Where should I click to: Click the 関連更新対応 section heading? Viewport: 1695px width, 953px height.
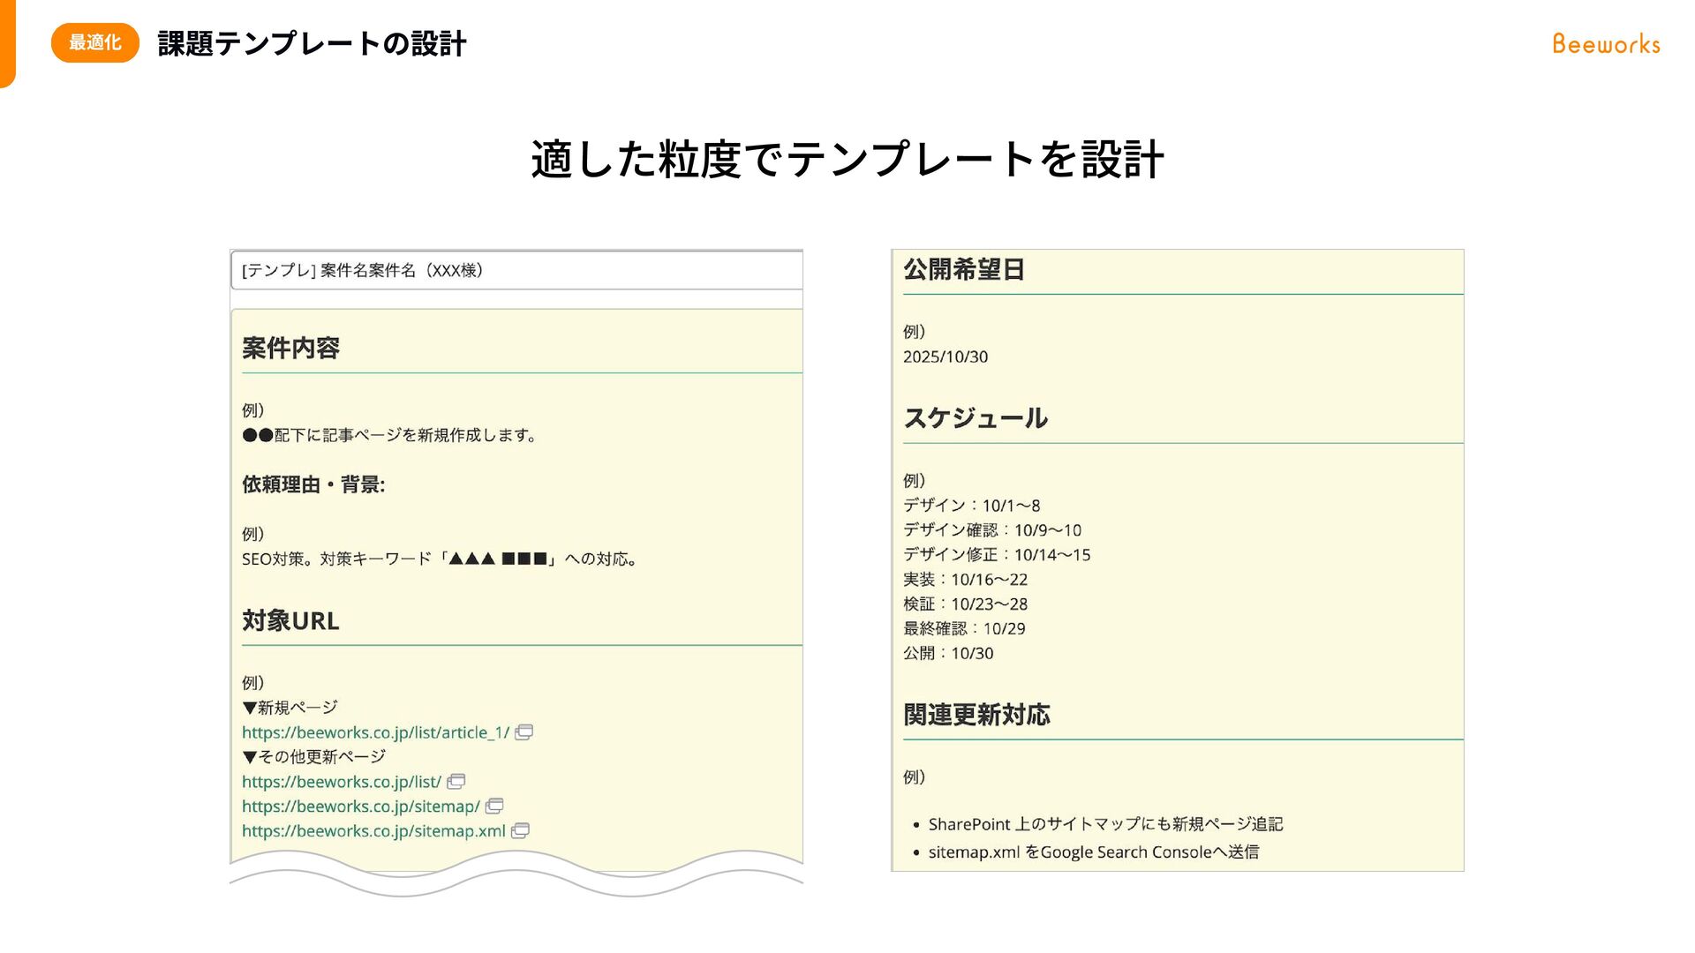pyautogui.click(x=976, y=715)
